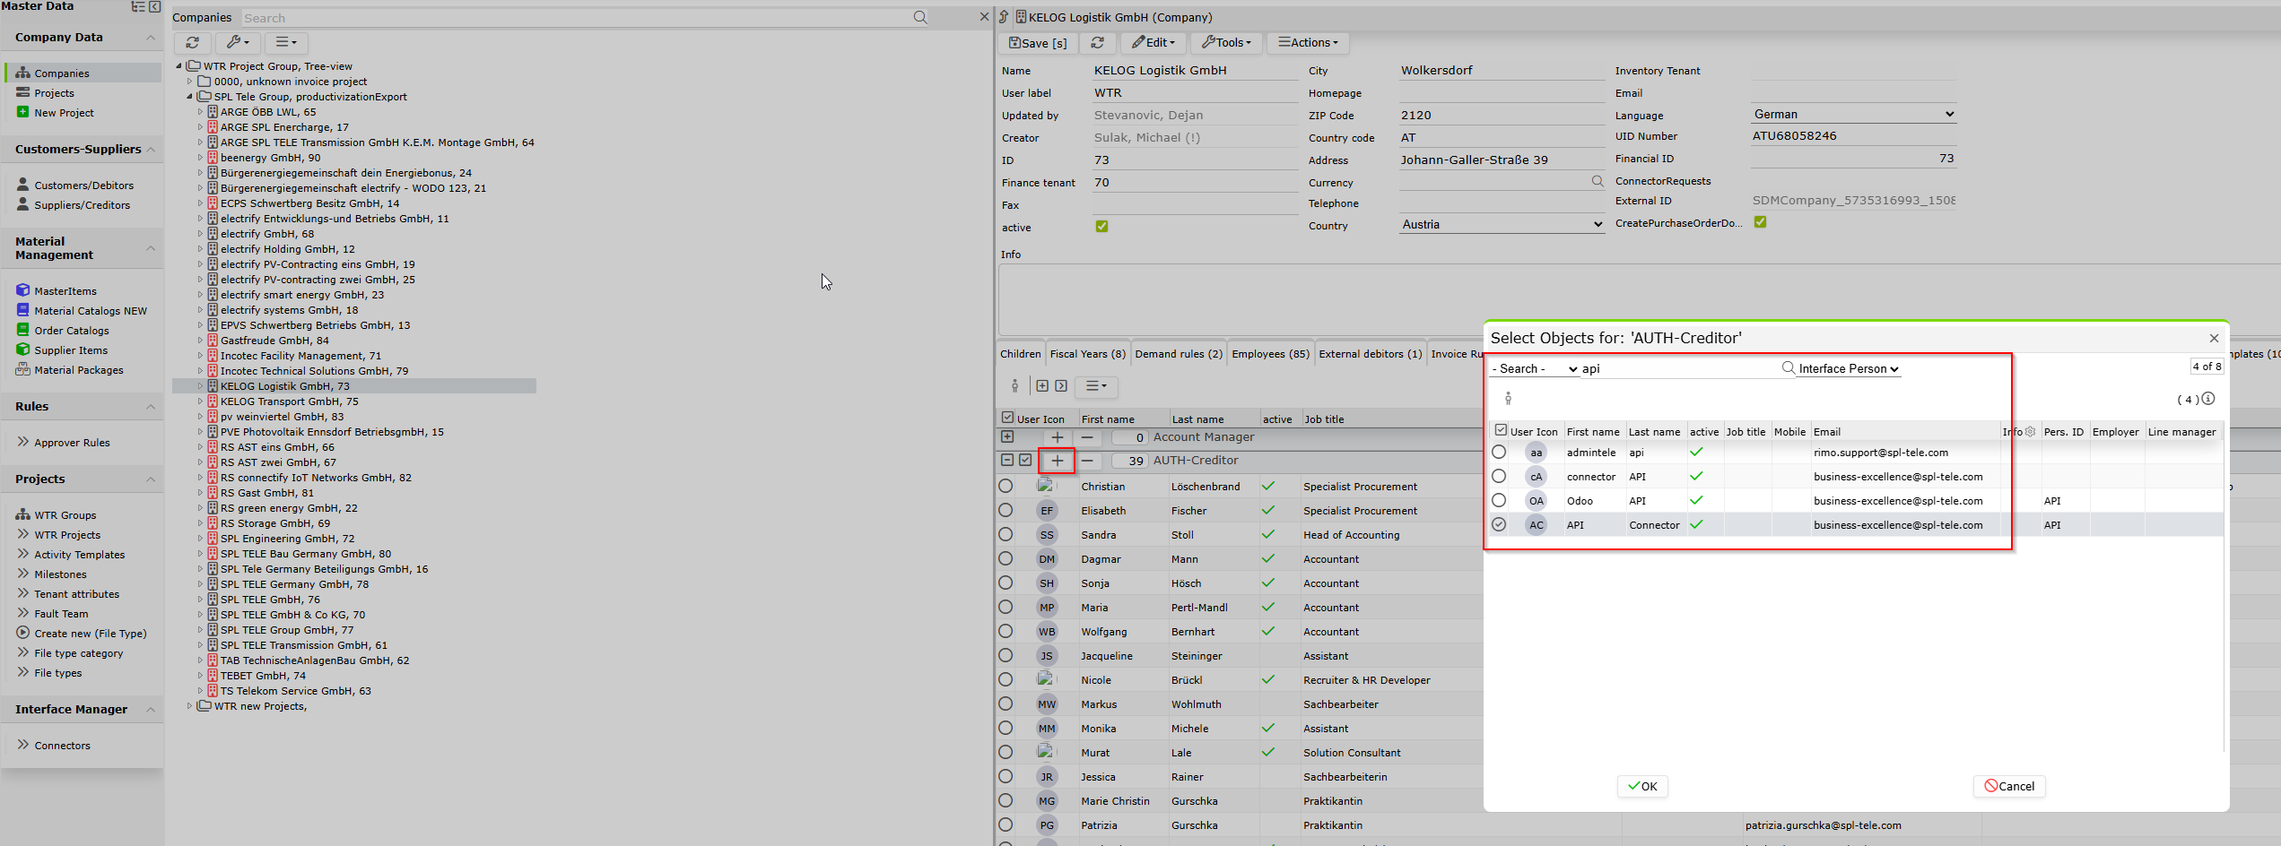Click plus to add to AUTH-Creditor
Viewport: 2281px width, 846px height.
1057,461
